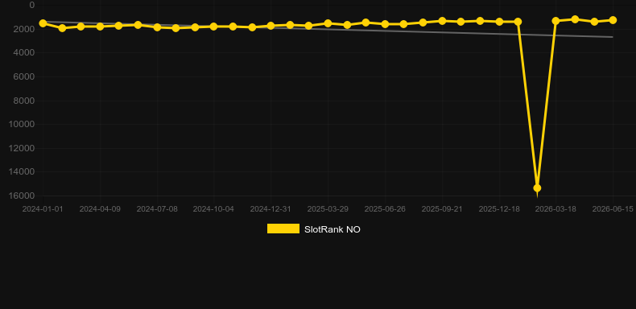The image size is (636, 309).
Task: Click the x-axis label 2024-07-08
Action: [x=157, y=209]
